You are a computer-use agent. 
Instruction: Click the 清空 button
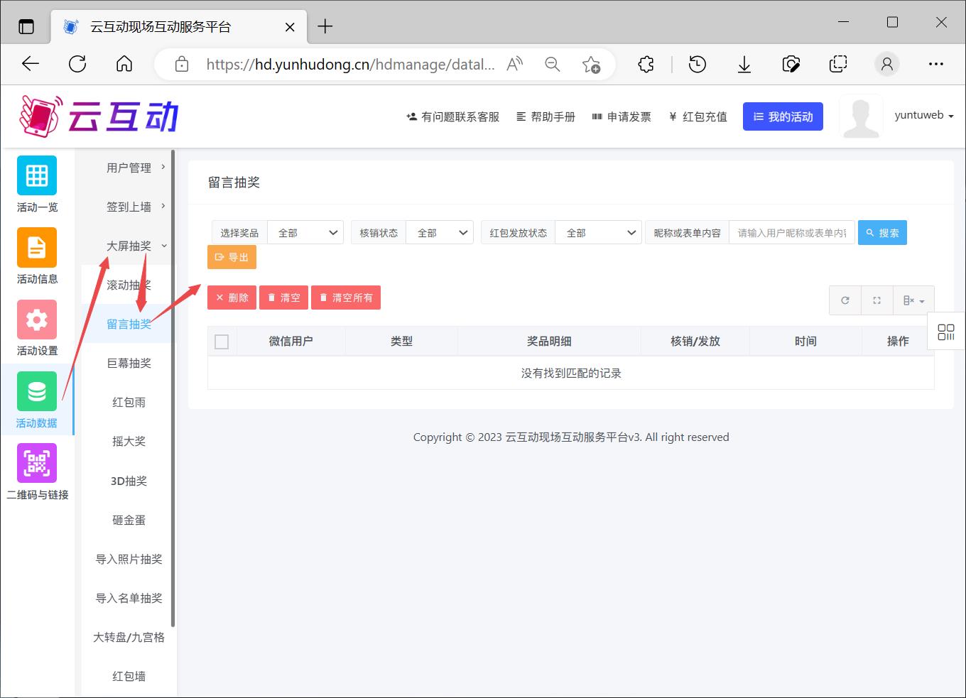tap(283, 298)
